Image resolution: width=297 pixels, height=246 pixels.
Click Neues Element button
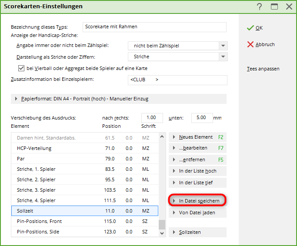197,137
